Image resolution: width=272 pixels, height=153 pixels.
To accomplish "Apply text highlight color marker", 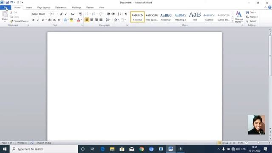I will (x=72, y=20).
